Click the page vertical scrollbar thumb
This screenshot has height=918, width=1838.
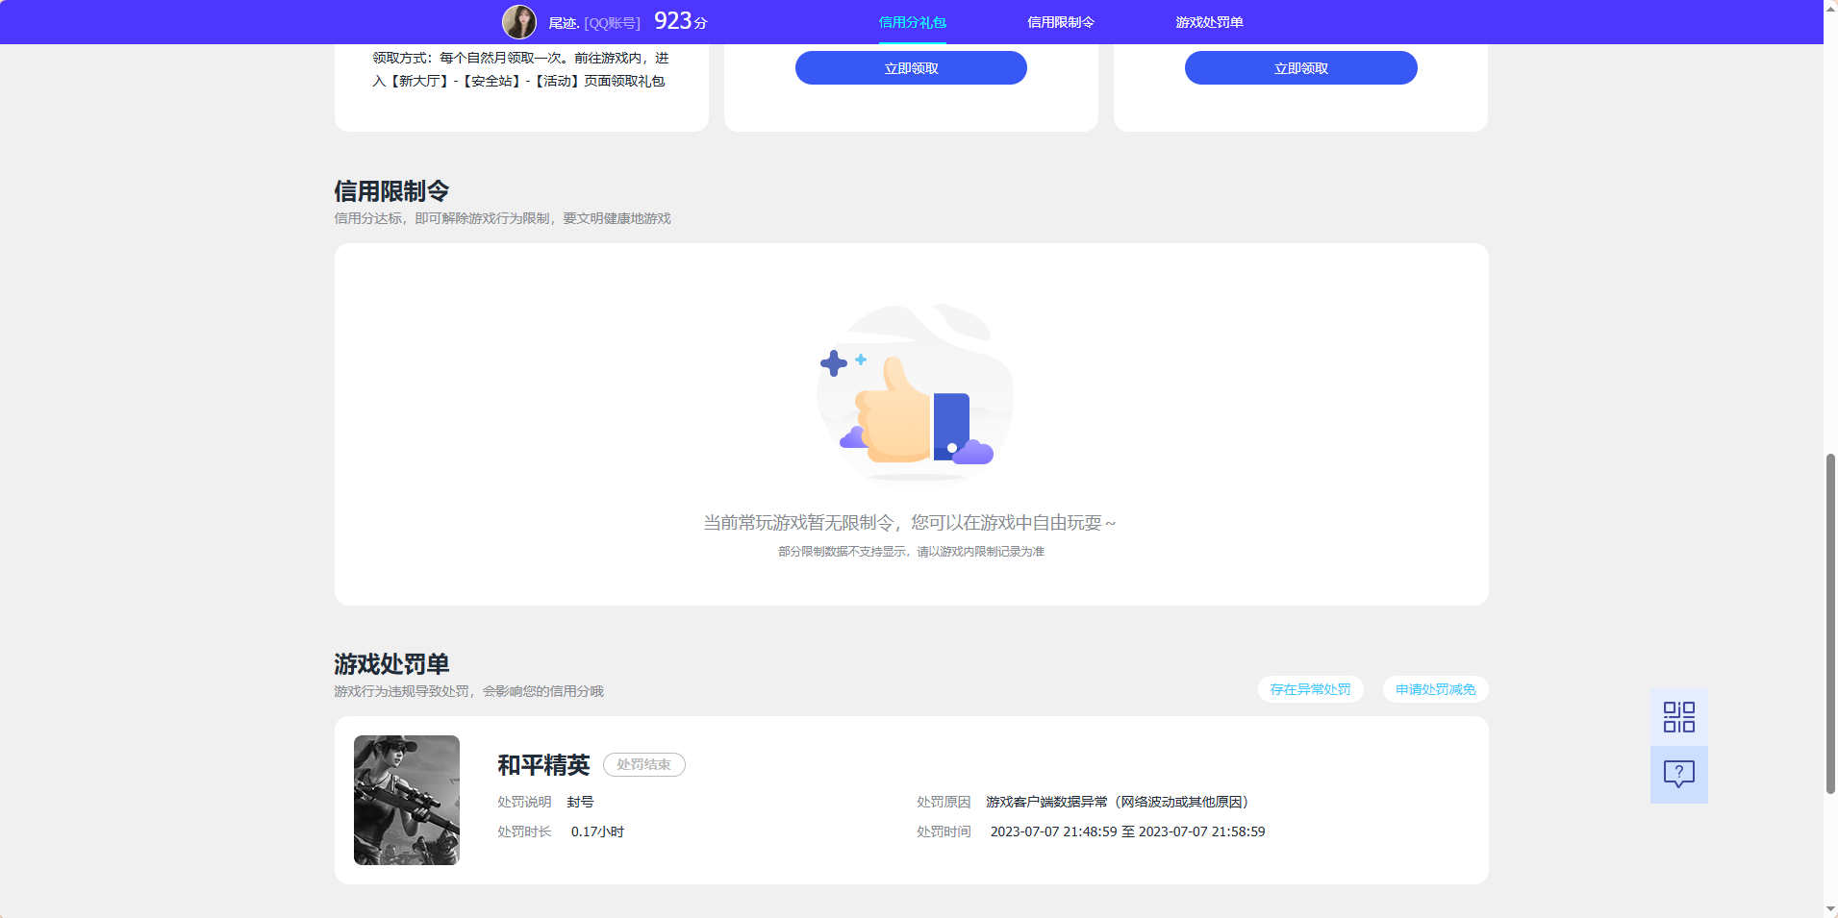click(1830, 623)
